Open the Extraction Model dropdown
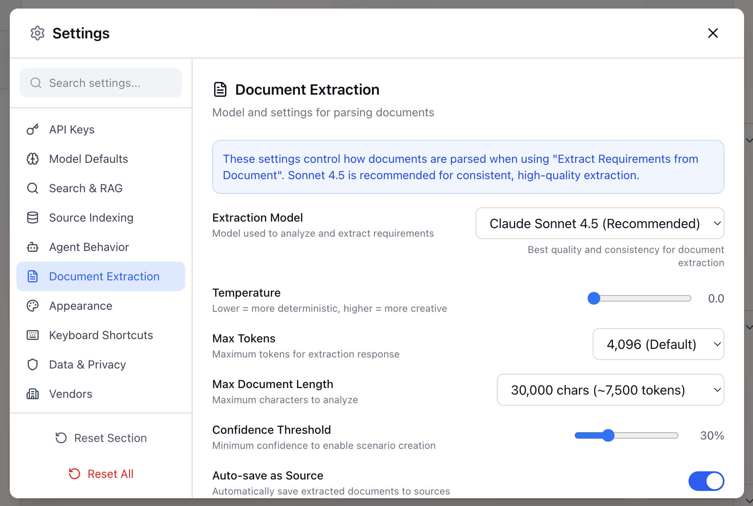The image size is (753, 506). tap(599, 223)
